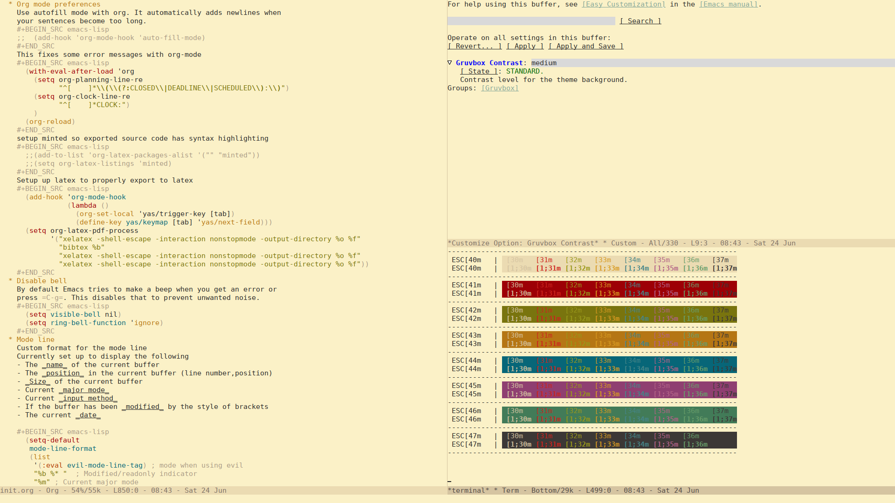
Task: Click the *terminal* tab in status bar
Action: click(x=469, y=490)
